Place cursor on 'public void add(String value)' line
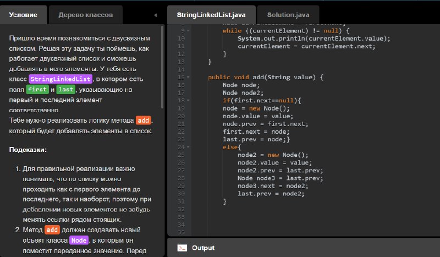This screenshot has width=440, height=257. click(x=266, y=77)
